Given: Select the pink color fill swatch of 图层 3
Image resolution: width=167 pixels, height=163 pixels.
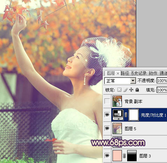Looking at the screenshot, I should (117, 156).
